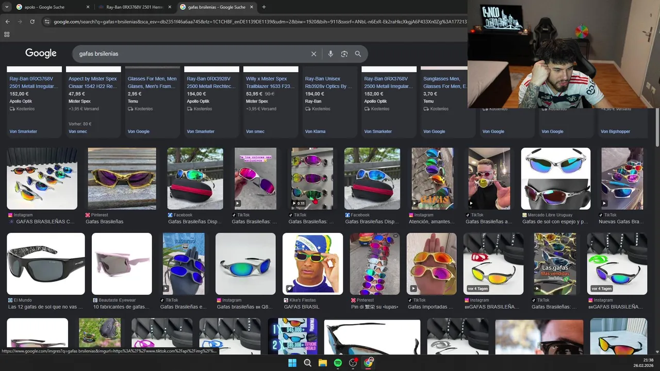Click the Google logo

[x=41, y=54]
